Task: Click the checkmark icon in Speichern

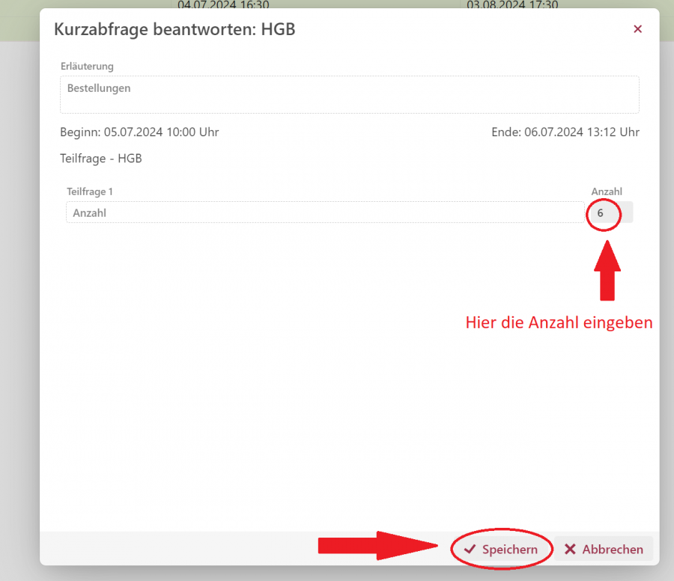Action: click(470, 549)
